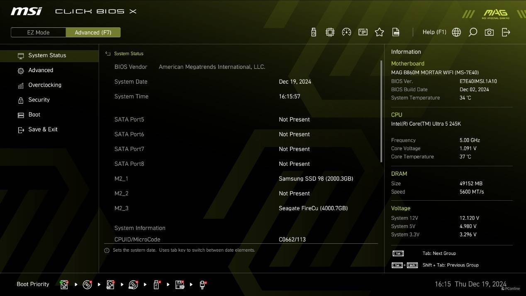Open the language globe icon
This screenshot has height=296, width=526.
tap(456, 32)
